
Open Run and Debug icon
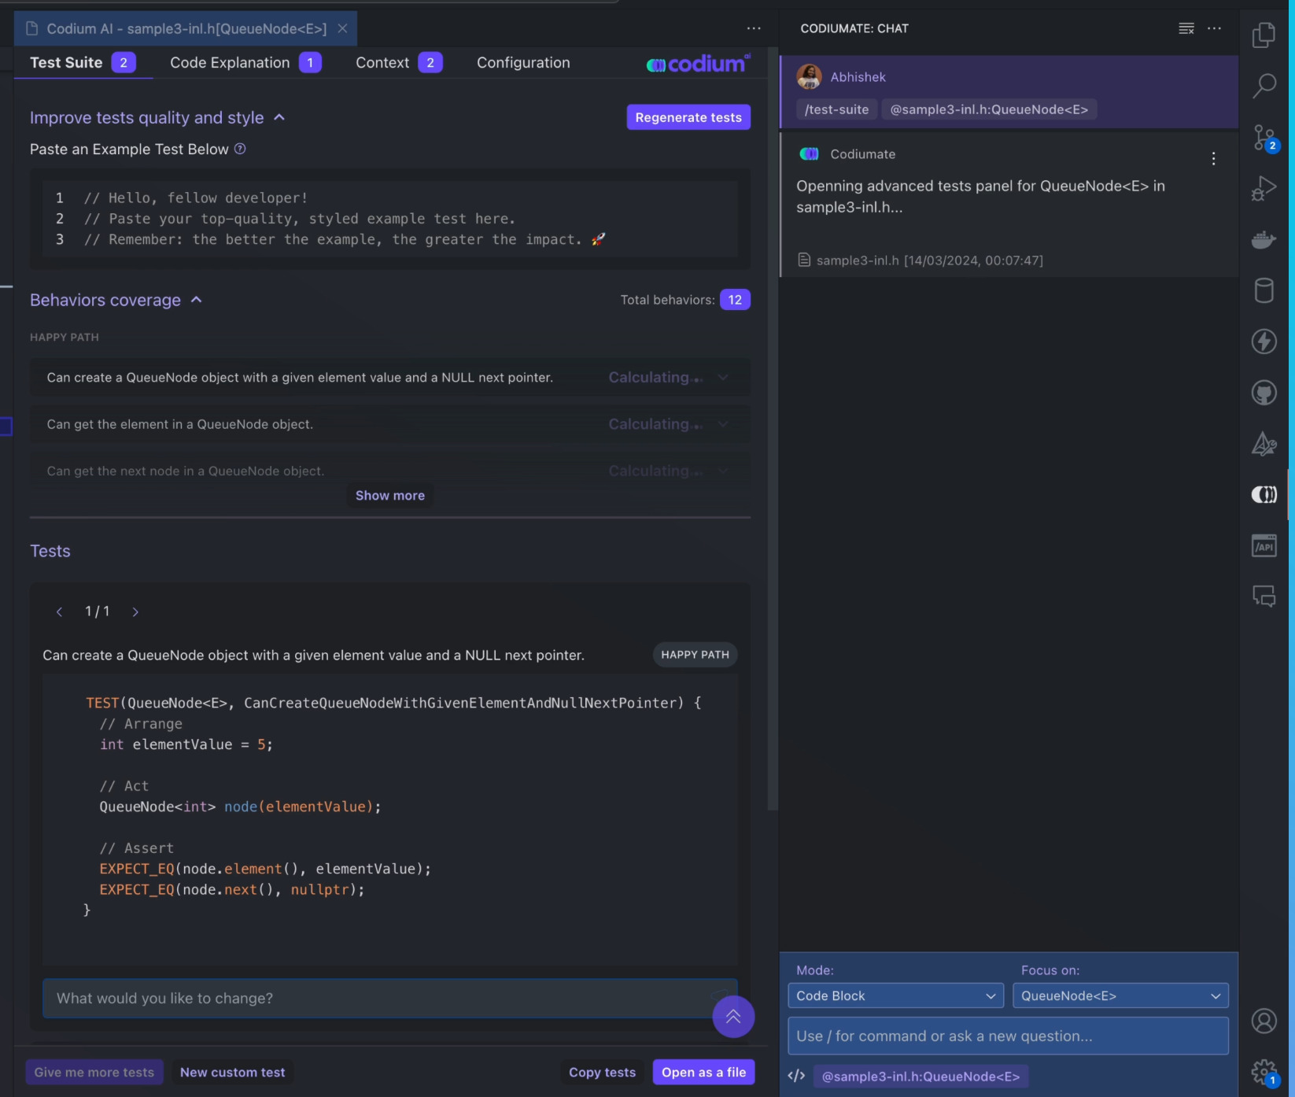click(1264, 188)
